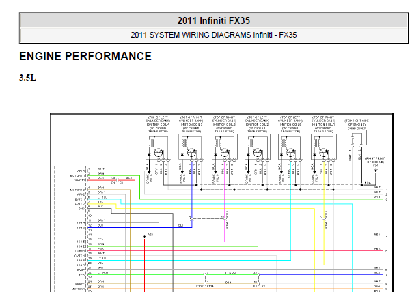This screenshot has height=292, width=412.
Task: Click the "BLU" label on the horizontal blue wire
Action: tap(180, 225)
